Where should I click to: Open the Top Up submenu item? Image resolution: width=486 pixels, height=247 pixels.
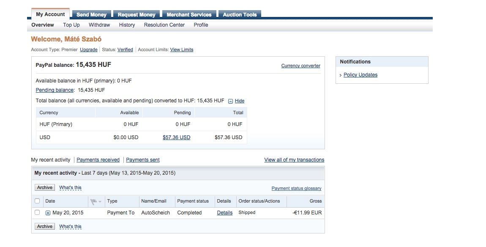tap(71, 25)
